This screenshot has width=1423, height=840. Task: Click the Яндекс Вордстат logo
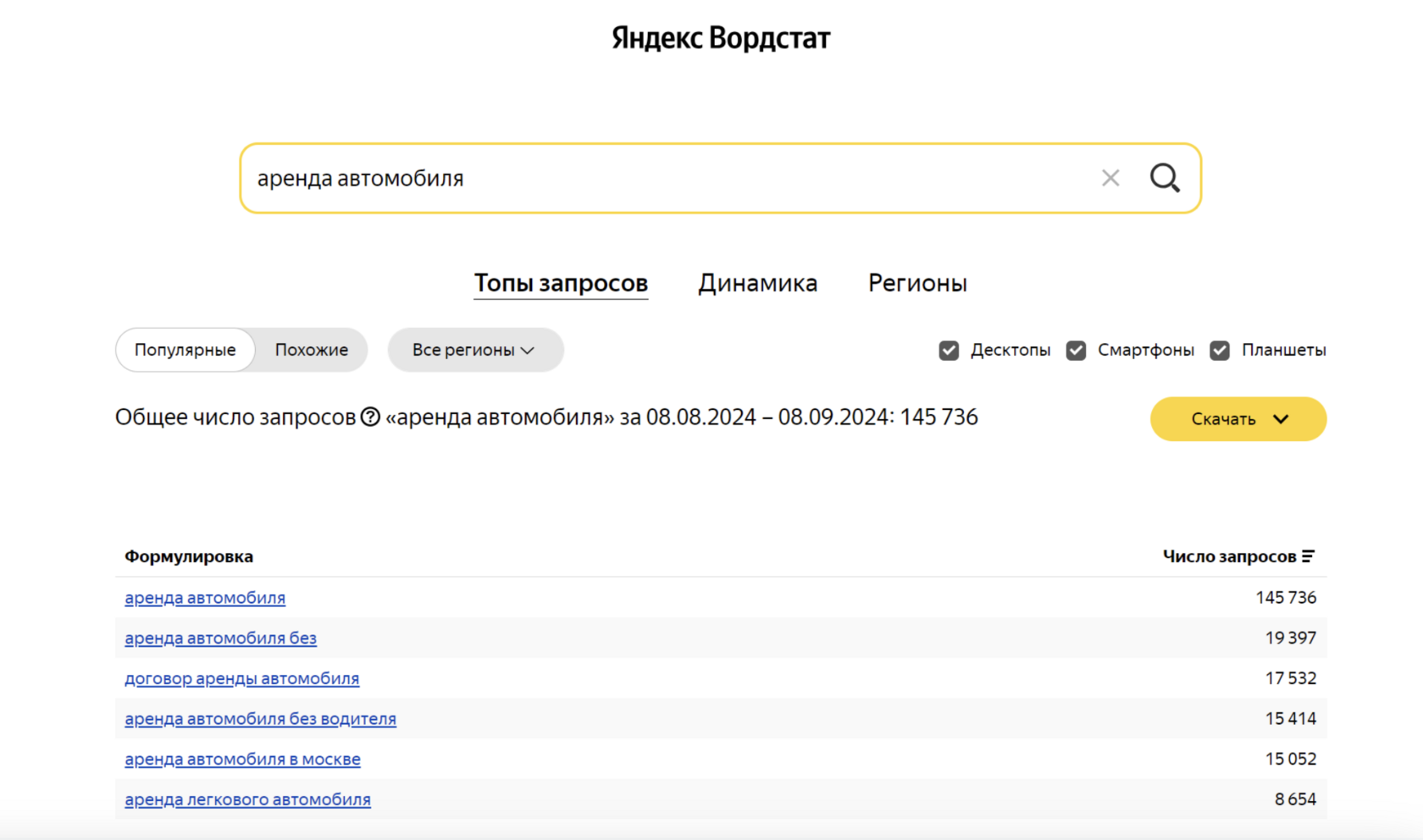[721, 38]
